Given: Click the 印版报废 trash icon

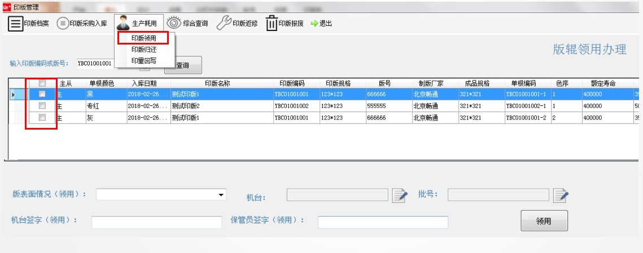Looking at the screenshot, I should tap(272, 24).
